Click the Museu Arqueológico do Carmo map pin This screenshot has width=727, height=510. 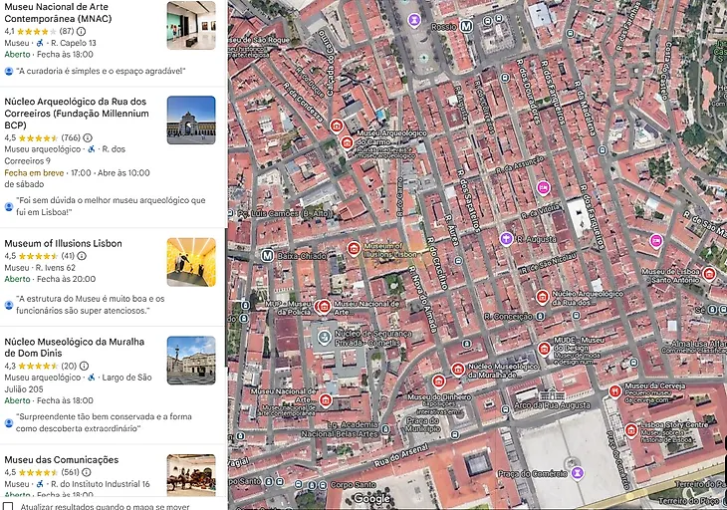347,142
